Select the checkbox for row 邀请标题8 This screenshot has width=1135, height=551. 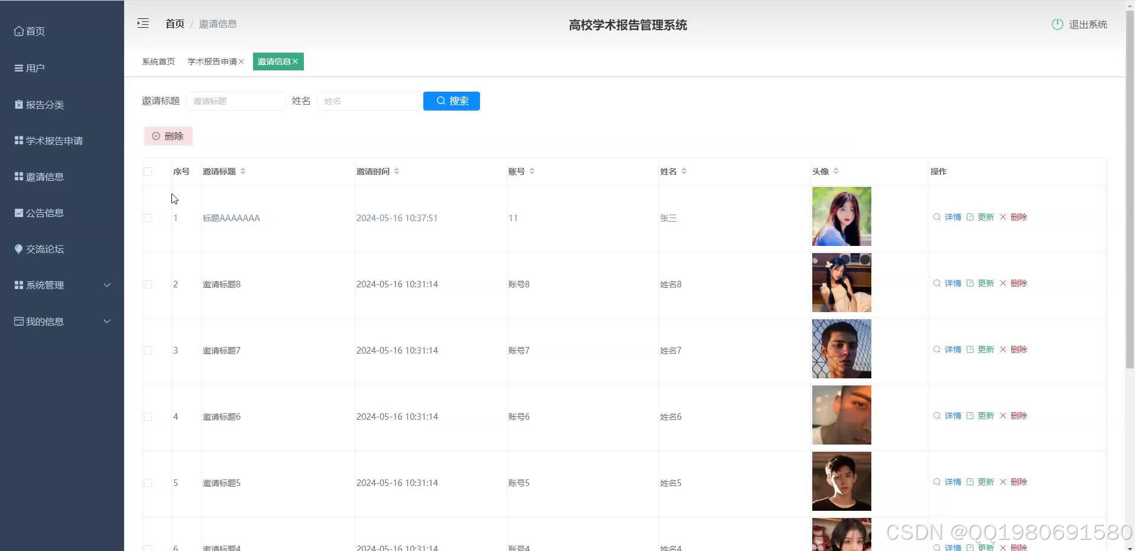tap(148, 284)
